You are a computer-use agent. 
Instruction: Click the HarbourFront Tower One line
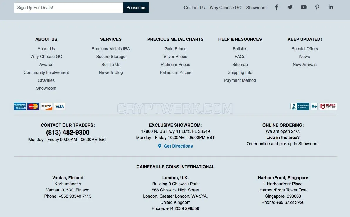(283, 190)
